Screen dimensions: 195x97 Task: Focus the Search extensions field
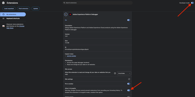97,3
